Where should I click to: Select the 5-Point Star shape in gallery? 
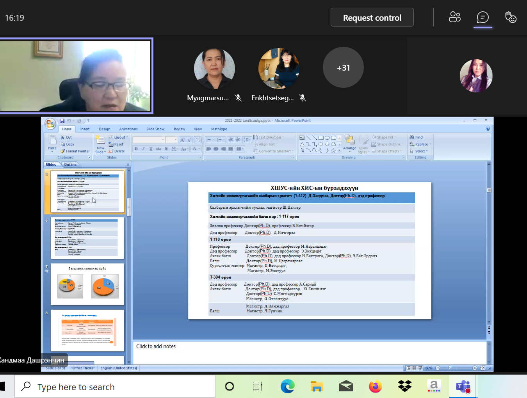[333, 150]
